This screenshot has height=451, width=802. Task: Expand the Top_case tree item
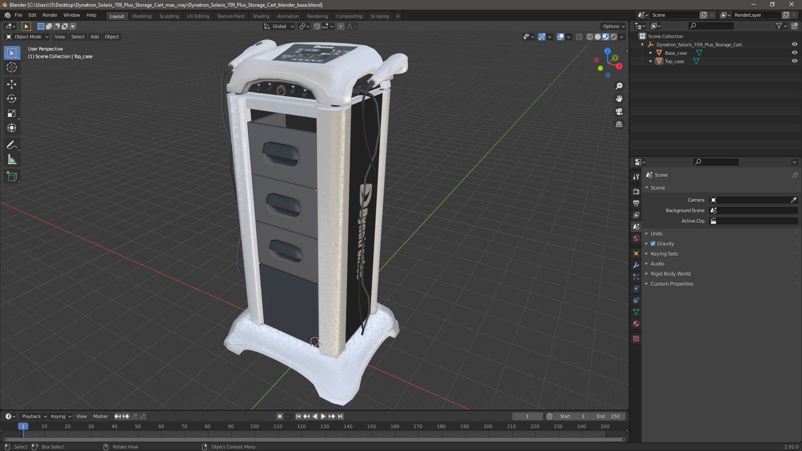click(x=650, y=61)
